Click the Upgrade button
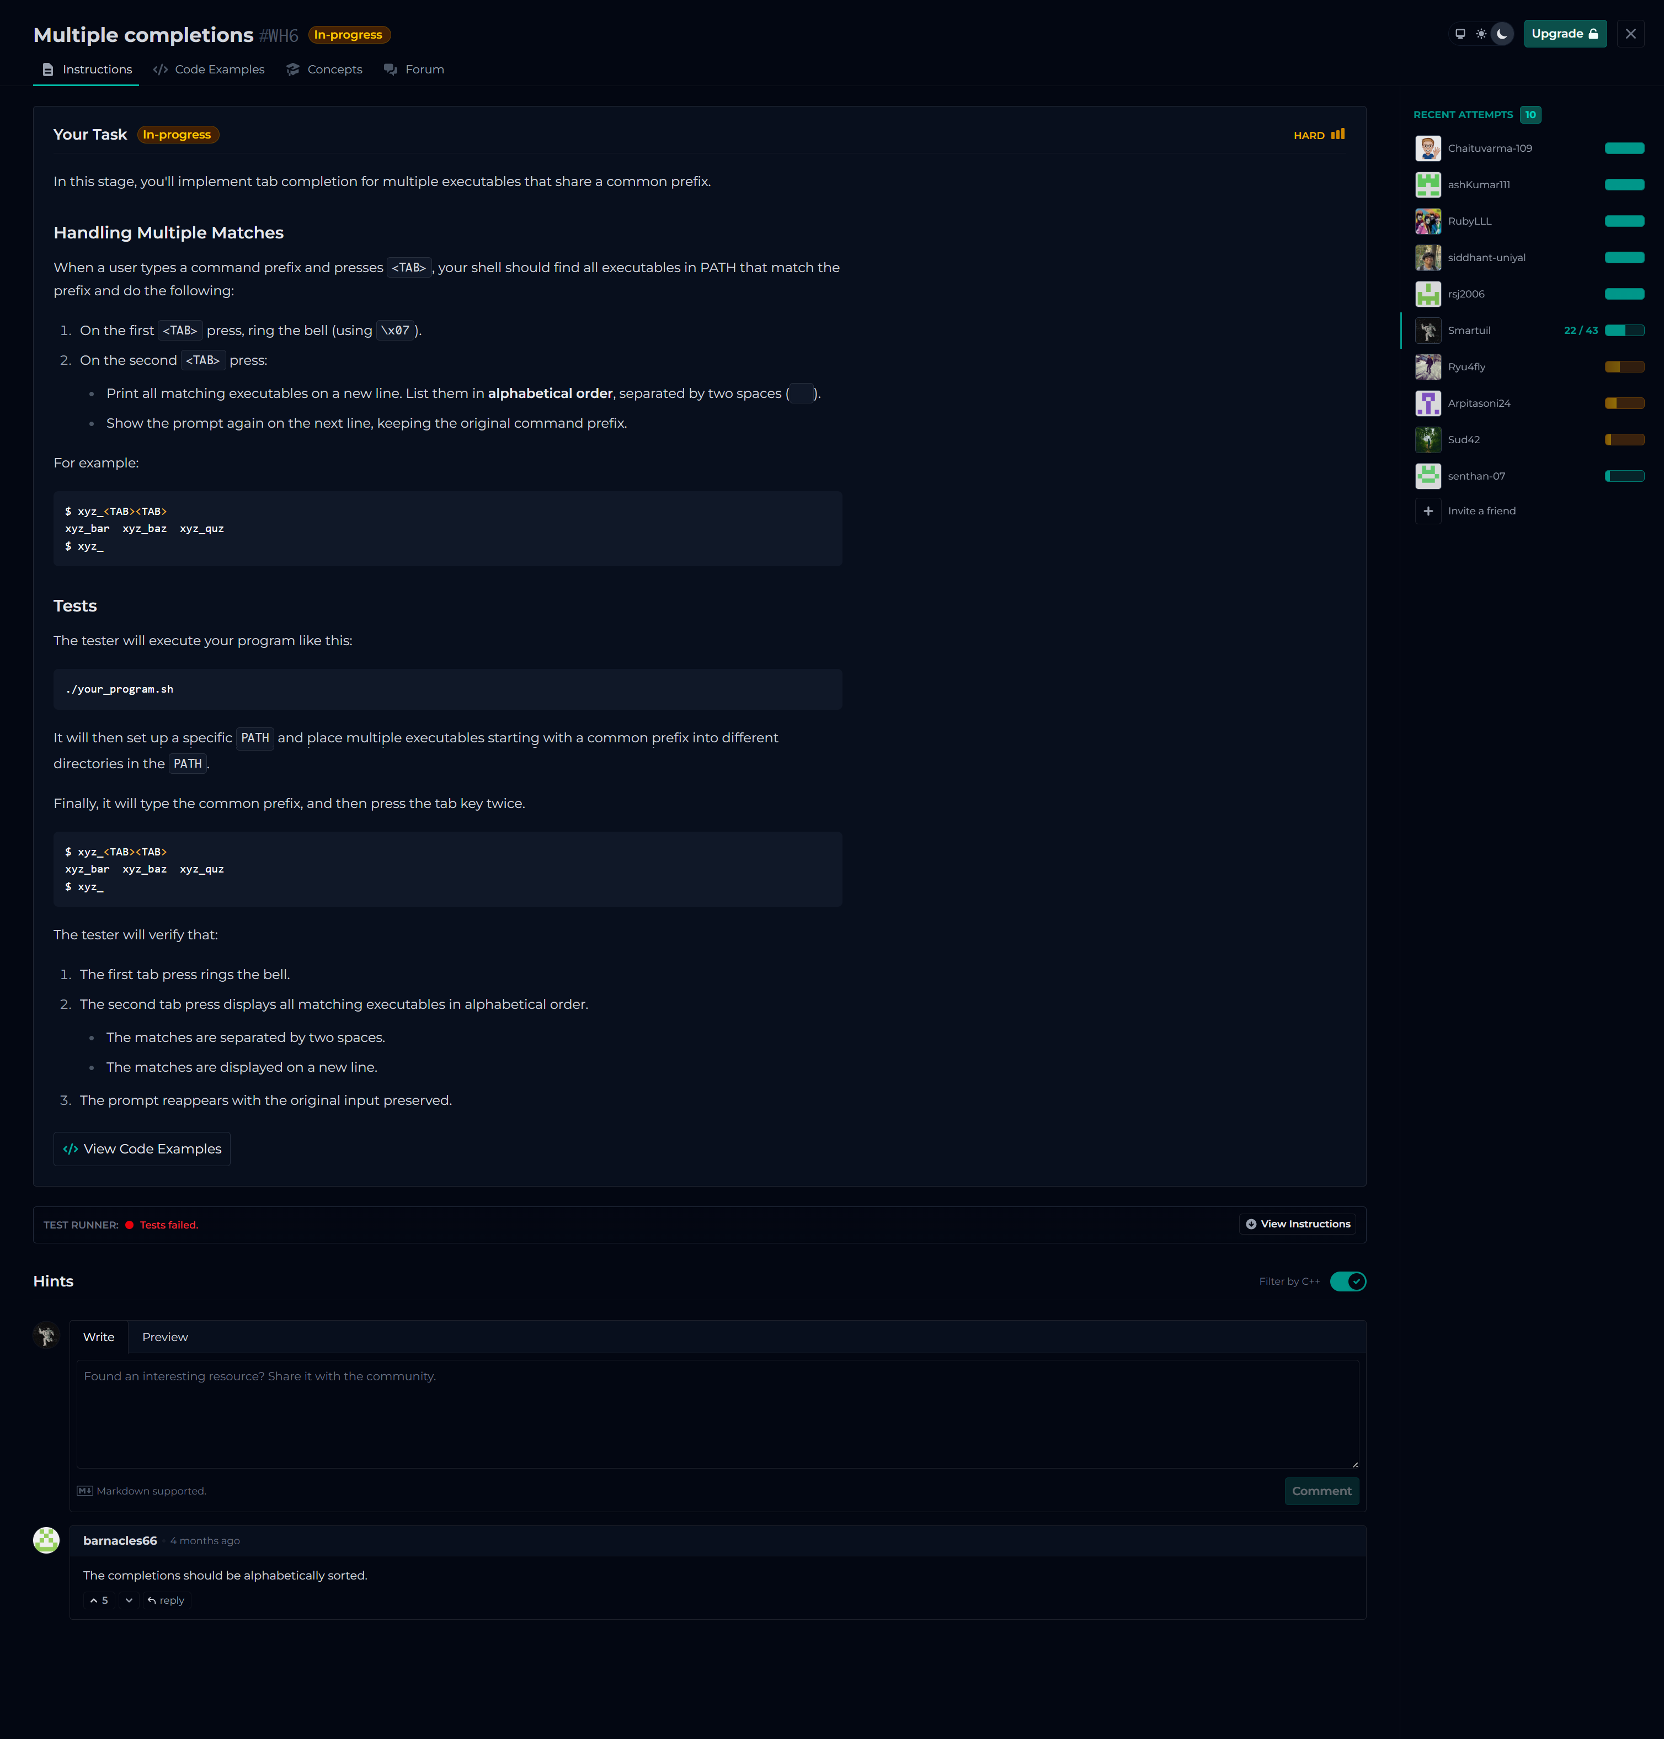 1565,34
